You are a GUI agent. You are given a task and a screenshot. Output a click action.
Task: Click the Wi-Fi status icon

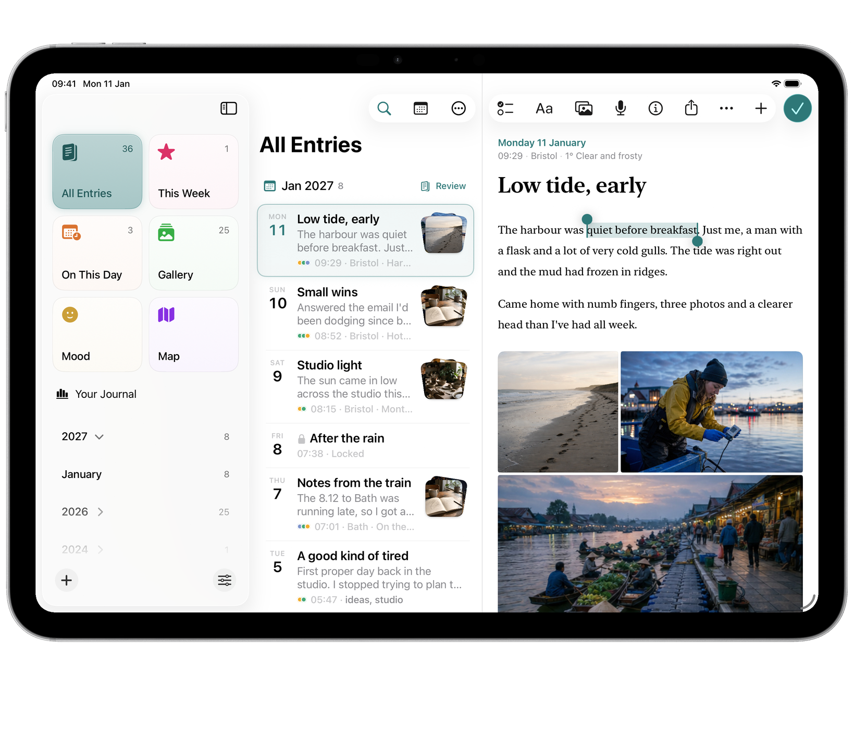pos(776,84)
